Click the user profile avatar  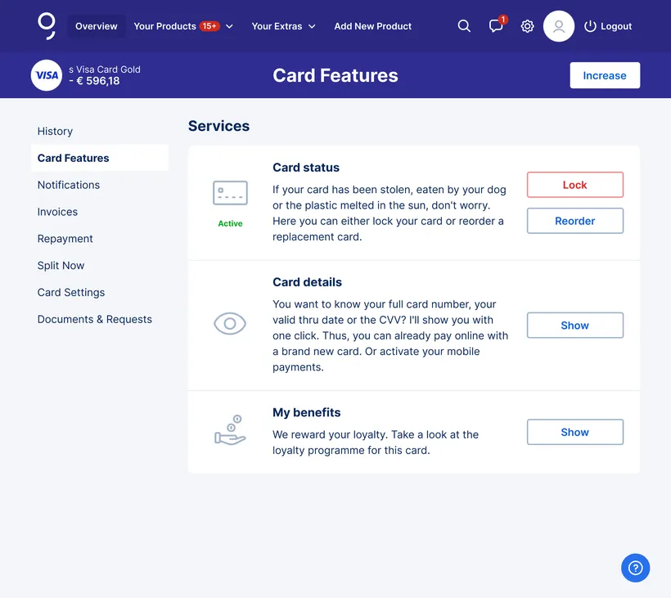(558, 26)
